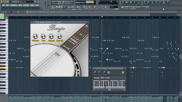Toggle recording option with keyboard icon
Image resolution: width=182 pixels, height=102 pixels.
[92, 9]
